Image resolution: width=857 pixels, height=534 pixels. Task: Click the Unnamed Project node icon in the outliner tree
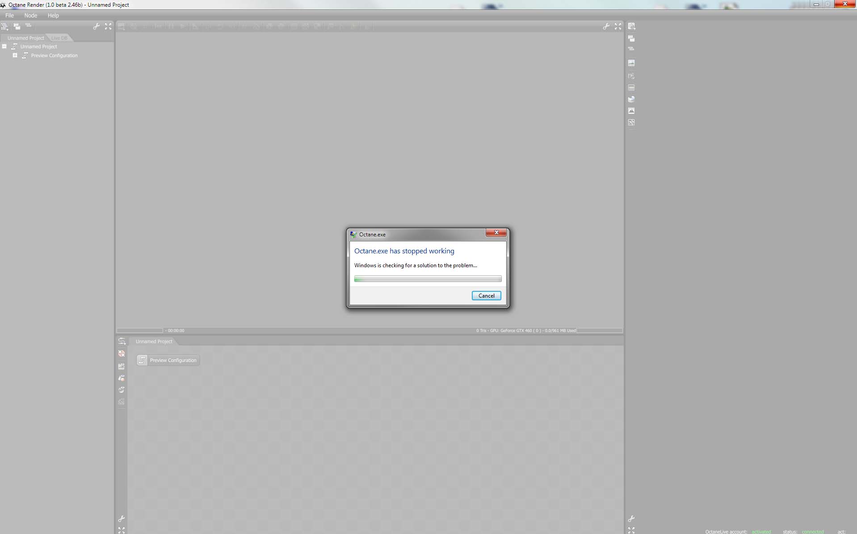15,46
